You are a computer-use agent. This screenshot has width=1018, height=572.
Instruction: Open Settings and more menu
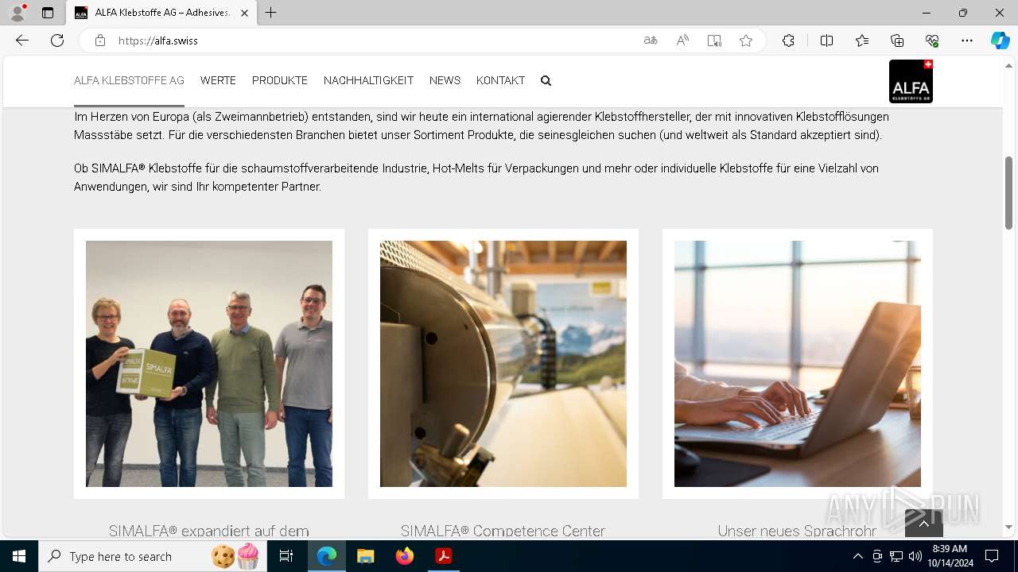point(967,41)
